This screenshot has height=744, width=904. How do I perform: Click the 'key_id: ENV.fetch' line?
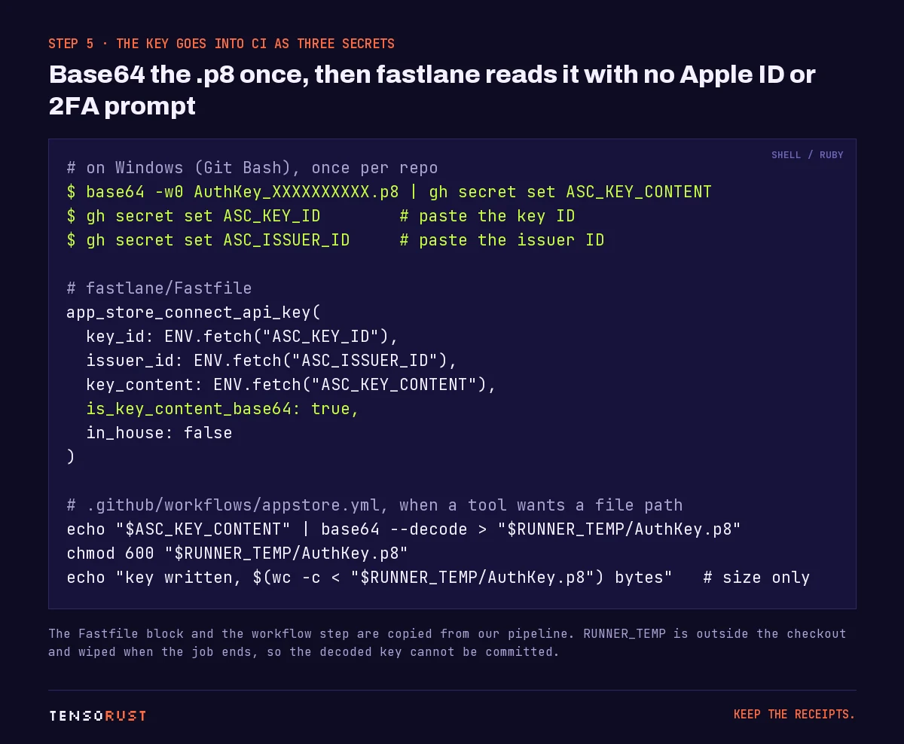[x=242, y=337]
